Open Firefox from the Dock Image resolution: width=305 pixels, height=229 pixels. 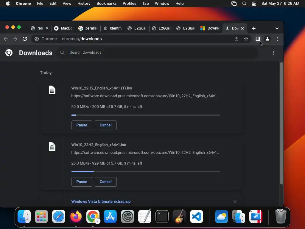point(76,216)
